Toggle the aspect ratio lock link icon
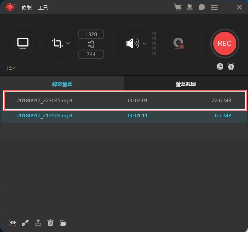The width and height of the screenshot is (248, 232). [91, 44]
